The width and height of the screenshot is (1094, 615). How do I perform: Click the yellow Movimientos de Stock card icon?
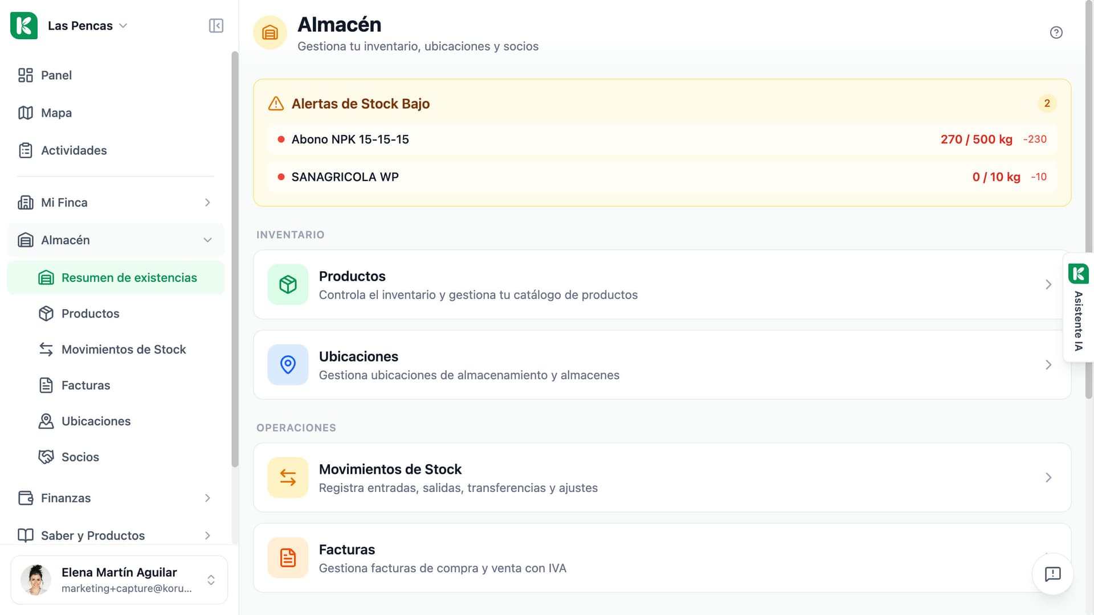[288, 478]
